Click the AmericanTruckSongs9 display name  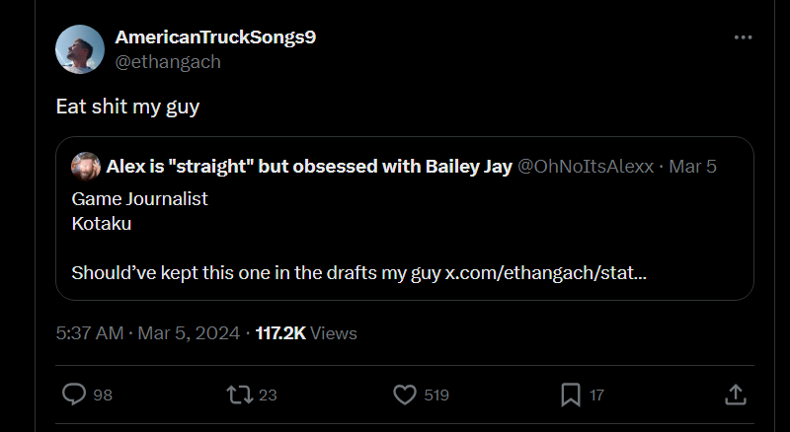click(215, 37)
